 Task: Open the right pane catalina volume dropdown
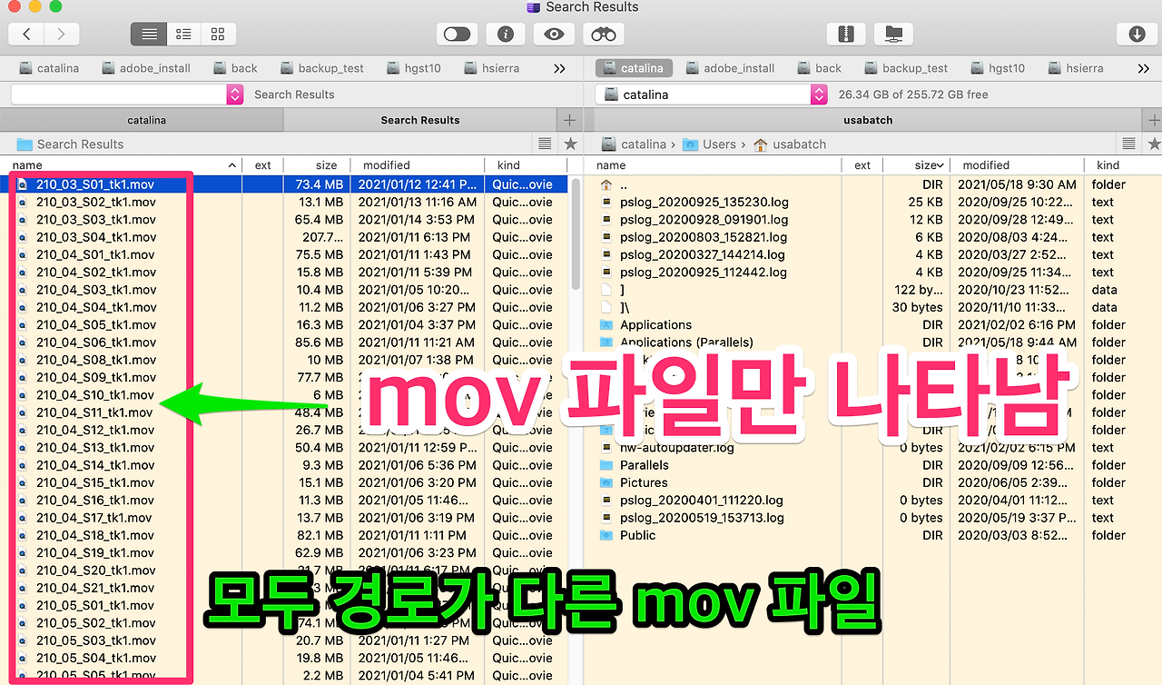tap(819, 94)
